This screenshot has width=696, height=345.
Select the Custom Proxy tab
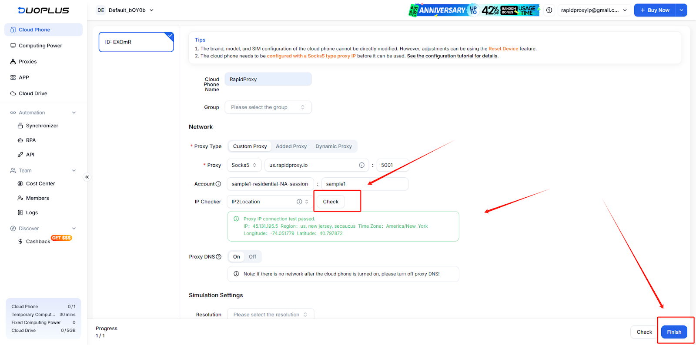click(250, 146)
